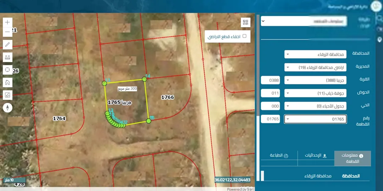Switch to الإحداثيات tab

click(316, 155)
